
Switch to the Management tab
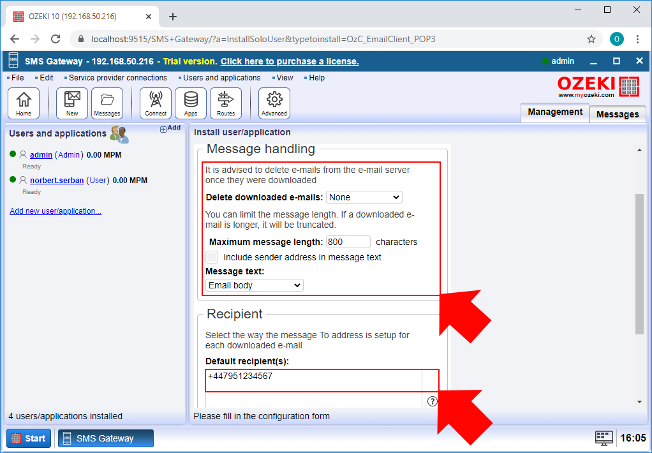click(555, 112)
